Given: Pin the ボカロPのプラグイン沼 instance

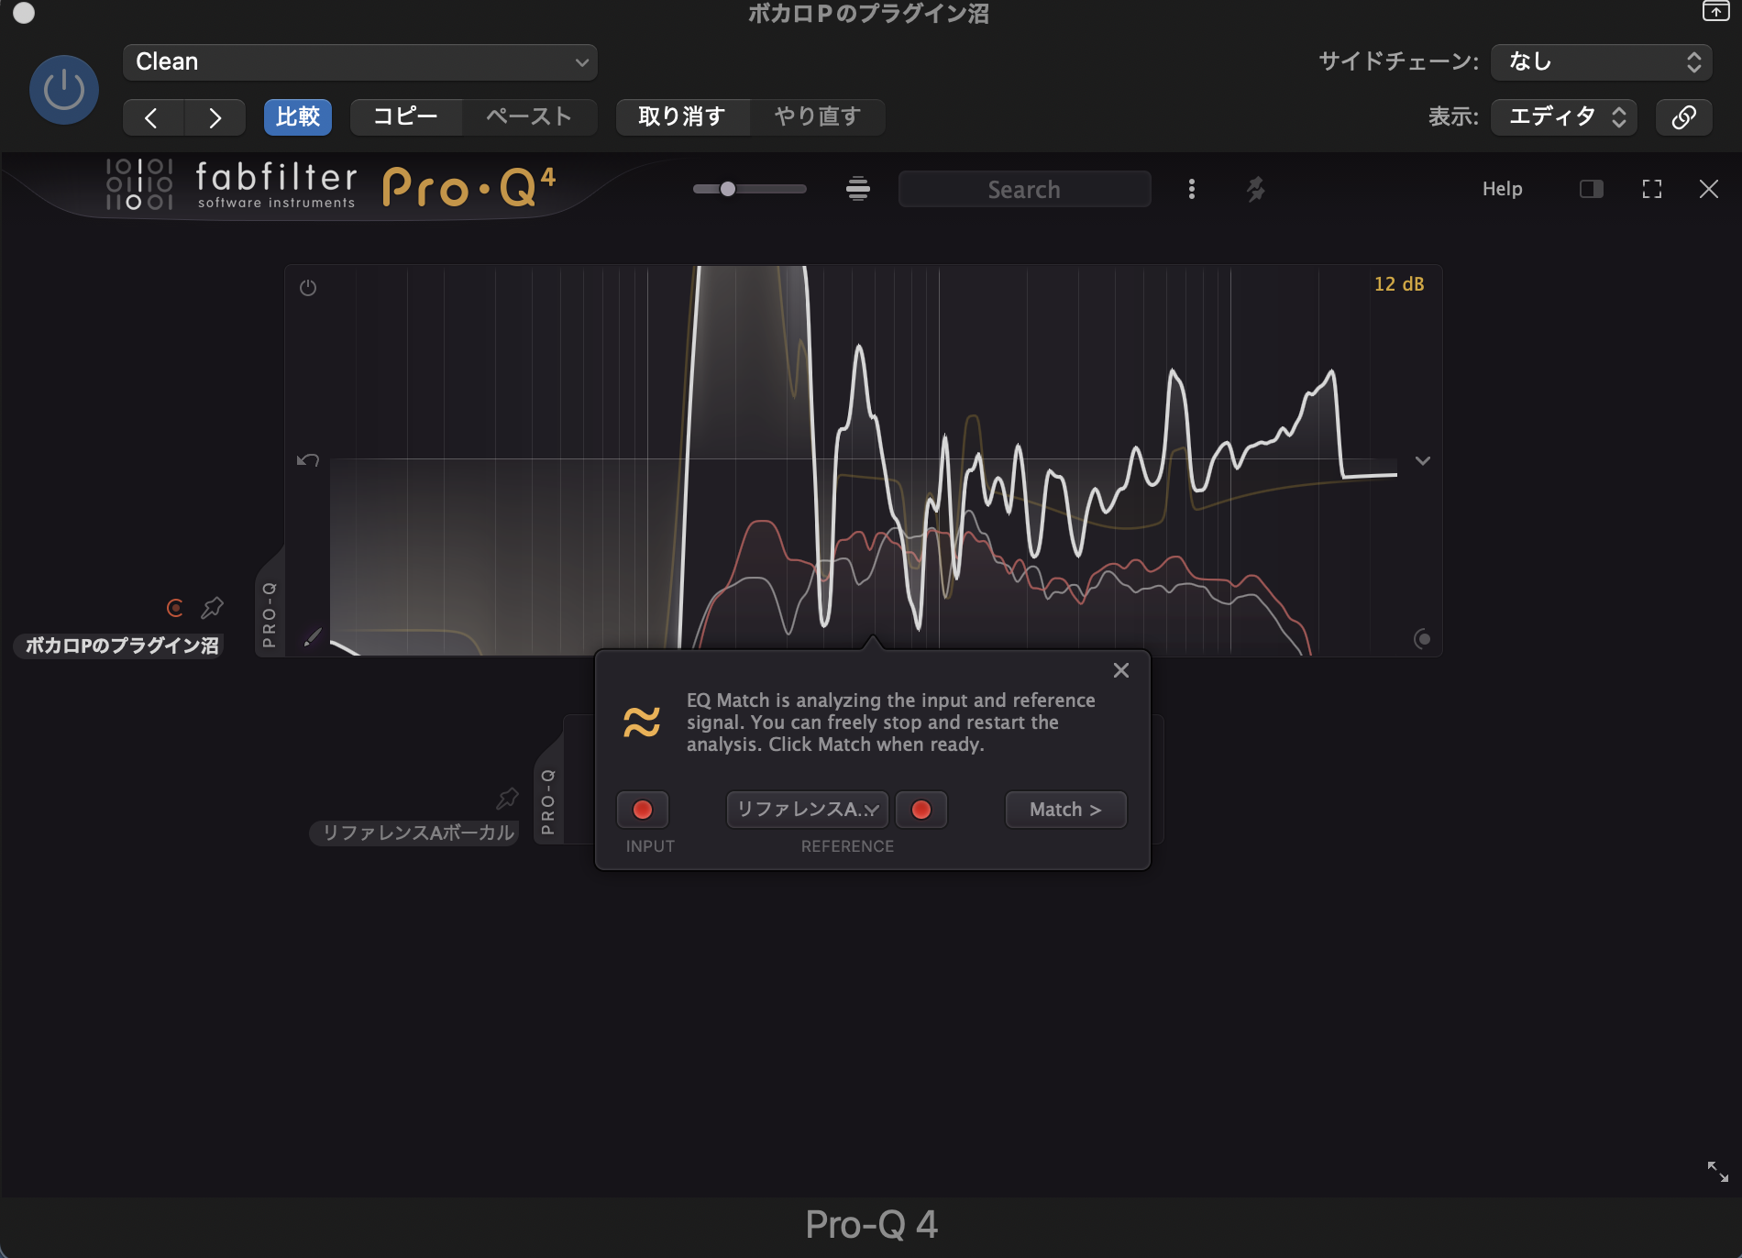Looking at the screenshot, I should pyautogui.click(x=213, y=607).
